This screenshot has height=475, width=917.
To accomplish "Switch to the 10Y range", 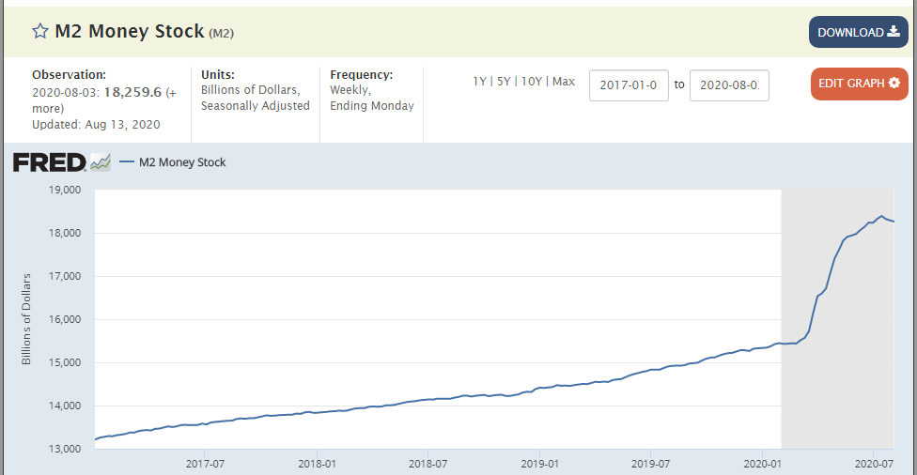I will 532,82.
